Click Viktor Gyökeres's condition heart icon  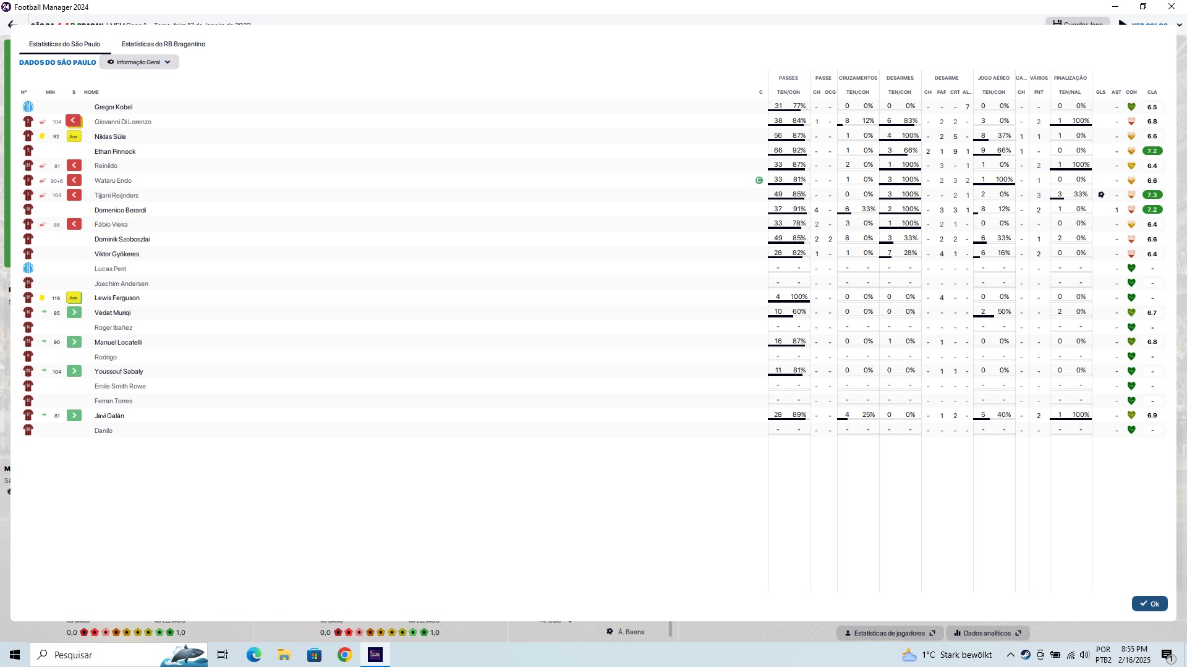(x=1131, y=254)
